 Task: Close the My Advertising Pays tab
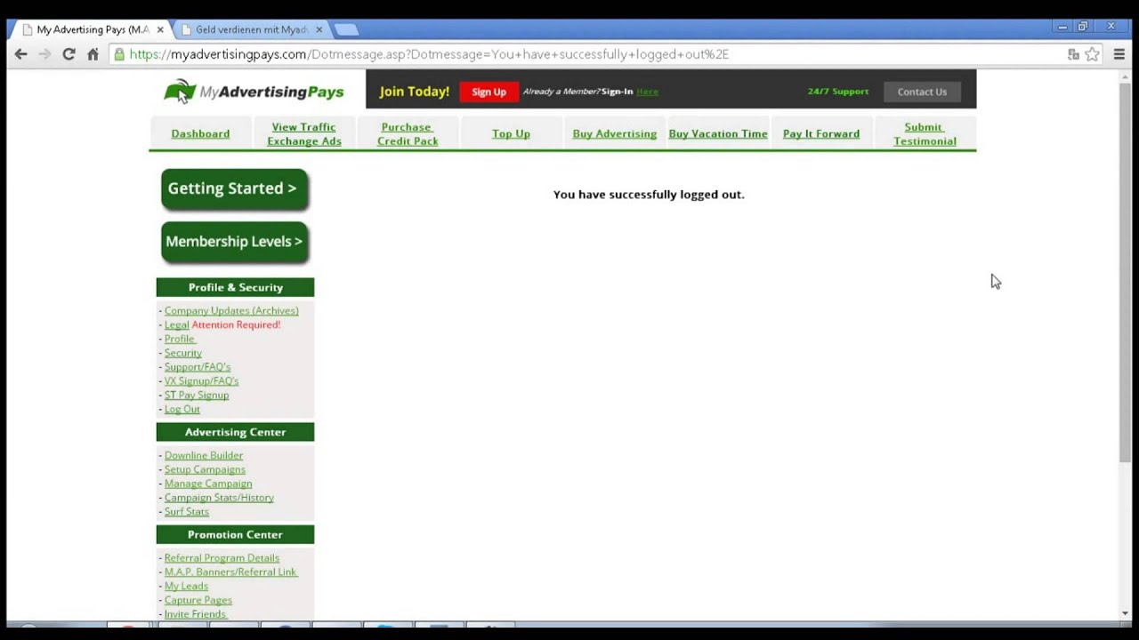[x=160, y=29]
